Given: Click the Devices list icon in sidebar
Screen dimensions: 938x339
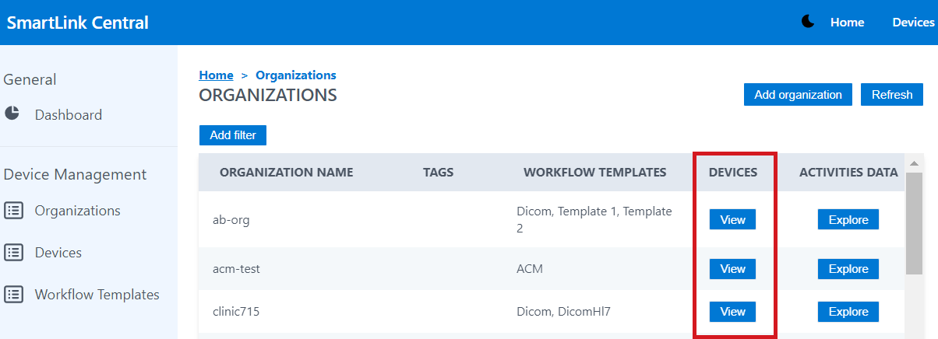Looking at the screenshot, I should pyautogui.click(x=13, y=252).
